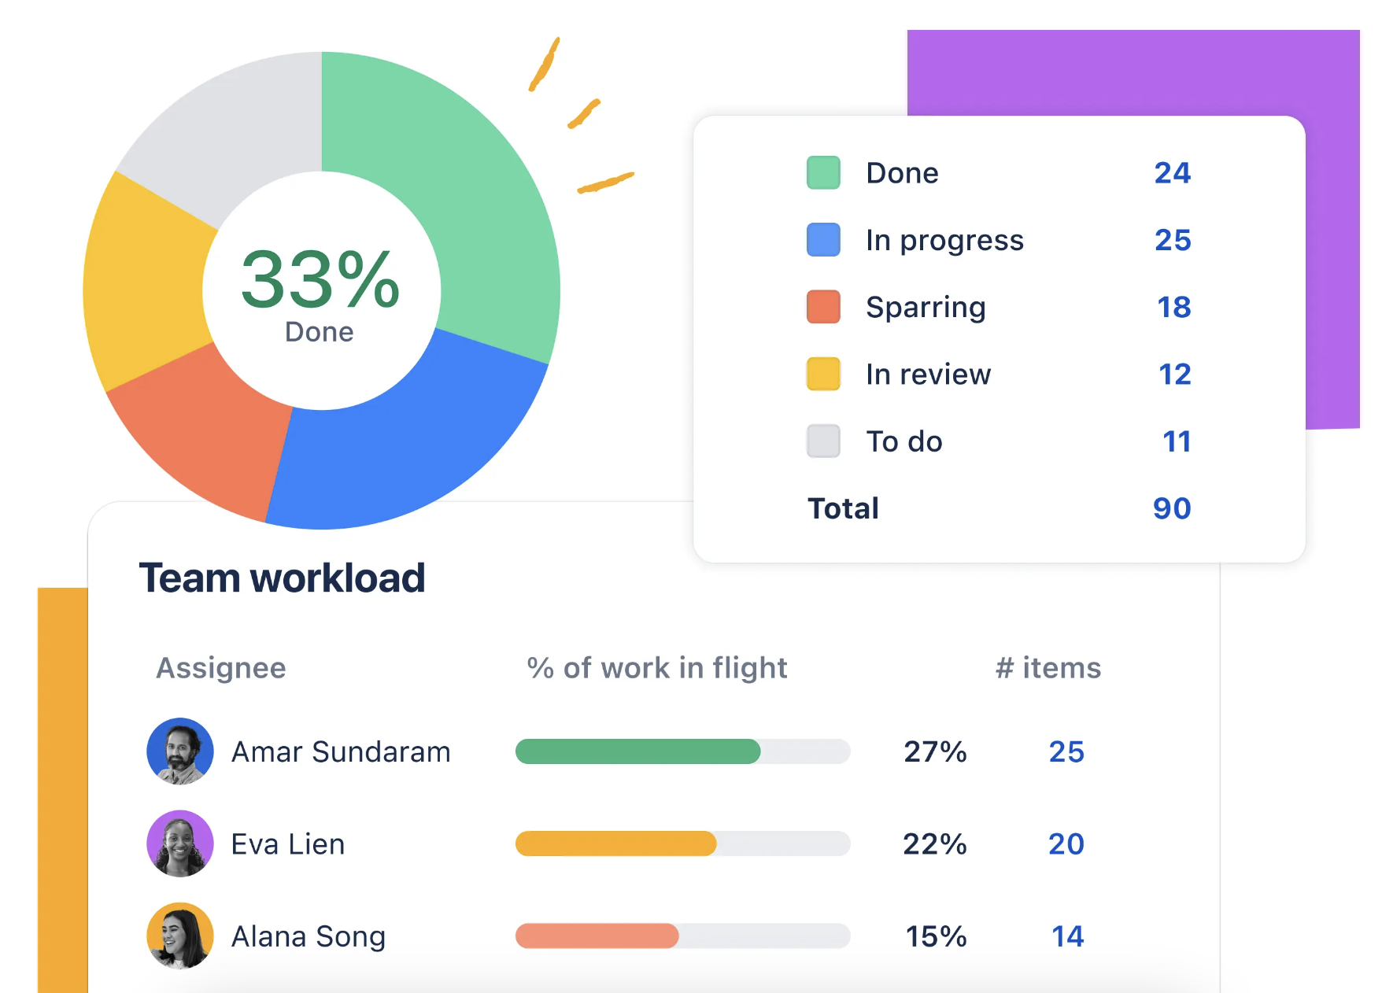Click the orange Sparring legend swatch
This screenshot has height=993, width=1382.
(823, 307)
